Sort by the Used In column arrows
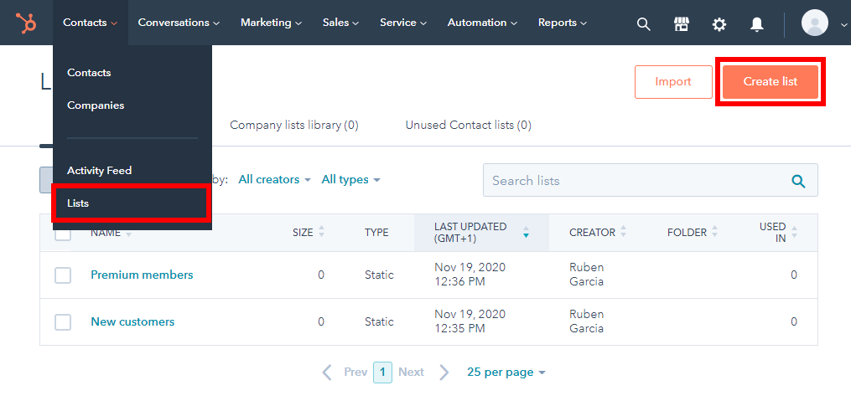Screen dimensions: 851x406 pyautogui.click(x=795, y=232)
